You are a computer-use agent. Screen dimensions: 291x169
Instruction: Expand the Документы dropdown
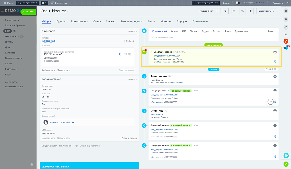pos(266,11)
